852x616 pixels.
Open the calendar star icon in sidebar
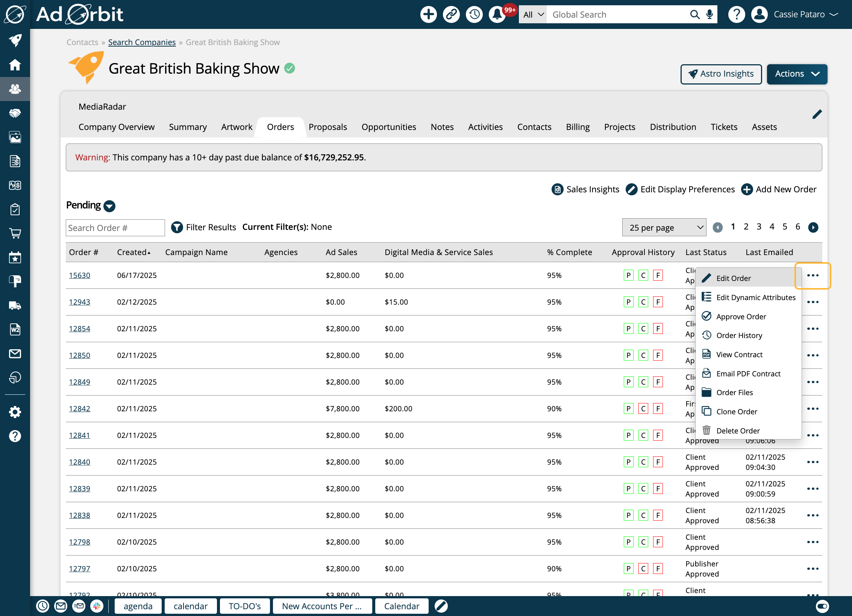click(15, 257)
